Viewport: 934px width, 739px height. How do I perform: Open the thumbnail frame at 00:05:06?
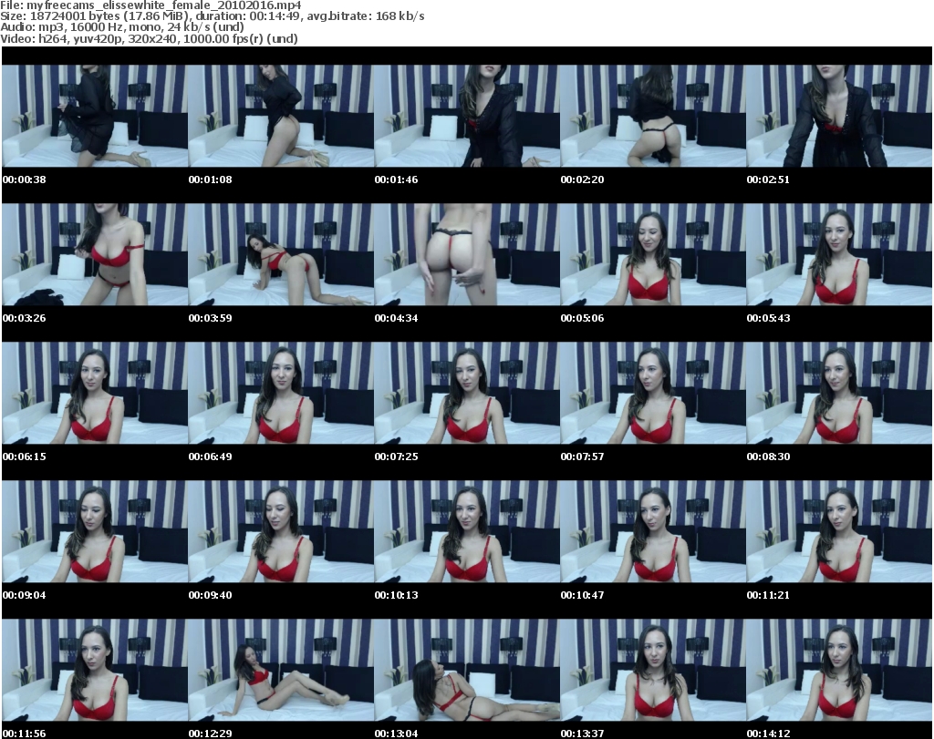click(653, 254)
